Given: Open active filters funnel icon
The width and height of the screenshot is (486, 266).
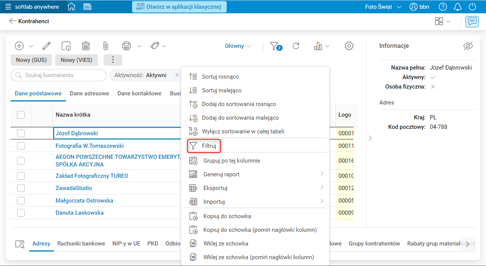Looking at the screenshot, I should (276, 46).
